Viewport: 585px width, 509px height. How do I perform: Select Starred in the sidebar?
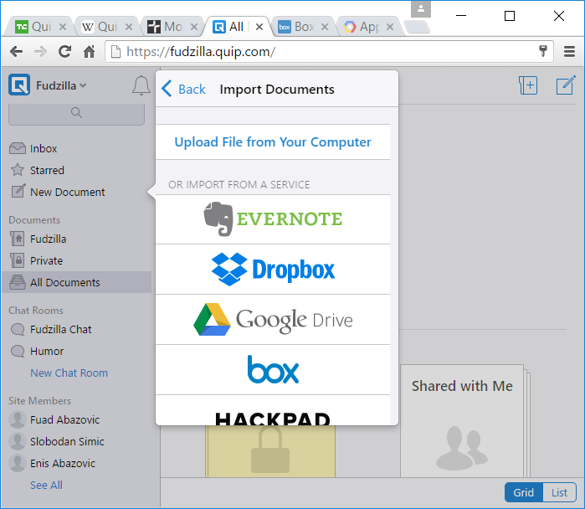(x=47, y=170)
